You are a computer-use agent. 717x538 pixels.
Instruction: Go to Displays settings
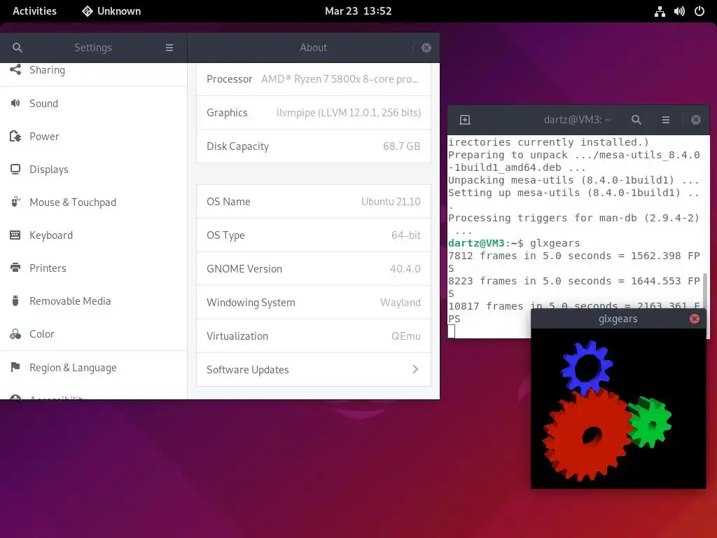[x=94, y=170]
